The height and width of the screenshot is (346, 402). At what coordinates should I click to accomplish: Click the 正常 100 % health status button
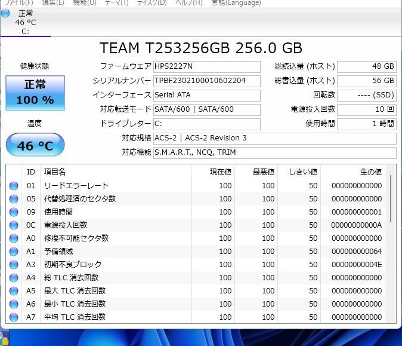tap(35, 93)
